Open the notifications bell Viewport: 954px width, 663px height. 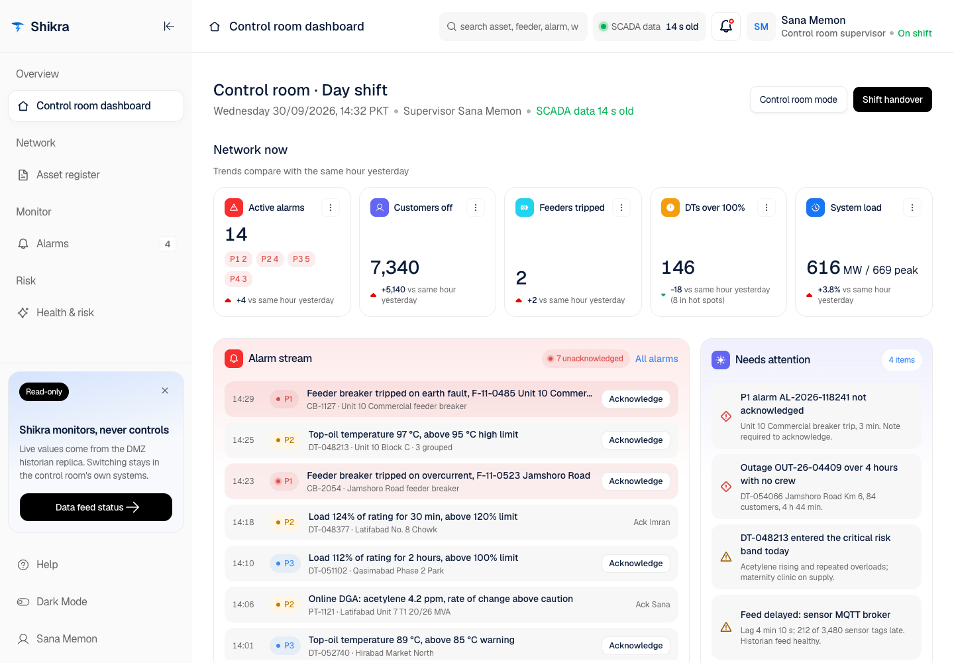click(726, 27)
